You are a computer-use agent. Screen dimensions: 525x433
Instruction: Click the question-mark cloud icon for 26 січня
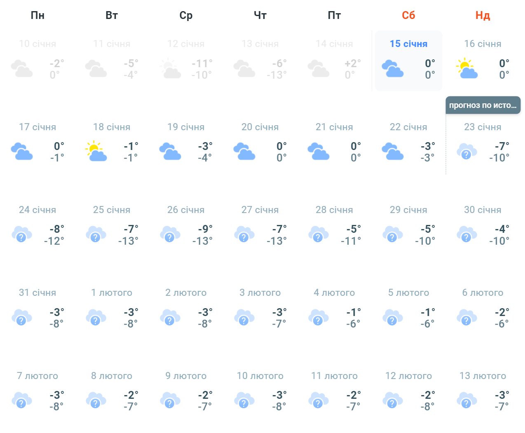170,234
